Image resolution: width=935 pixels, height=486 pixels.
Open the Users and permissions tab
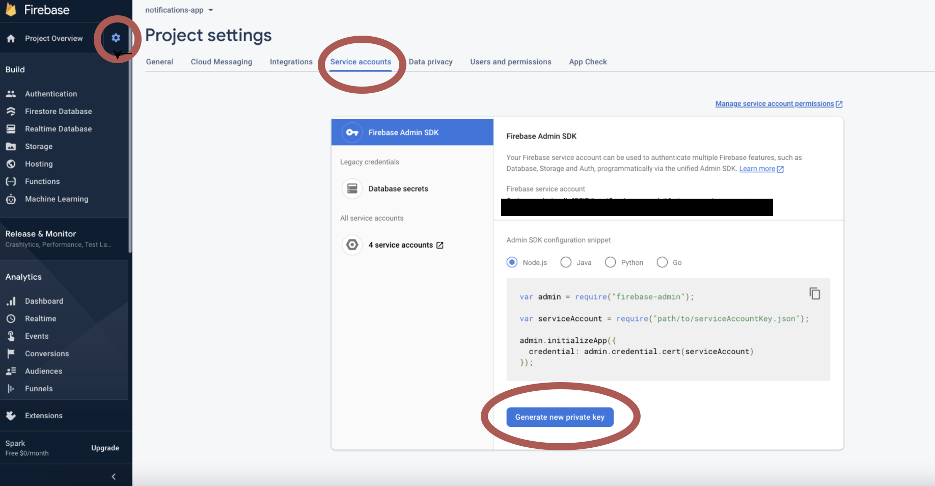point(510,62)
